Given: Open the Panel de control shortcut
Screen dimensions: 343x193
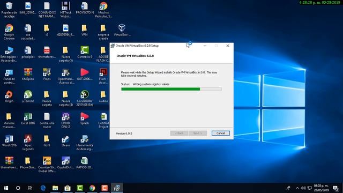Looking at the screenshot, I should [9, 76].
